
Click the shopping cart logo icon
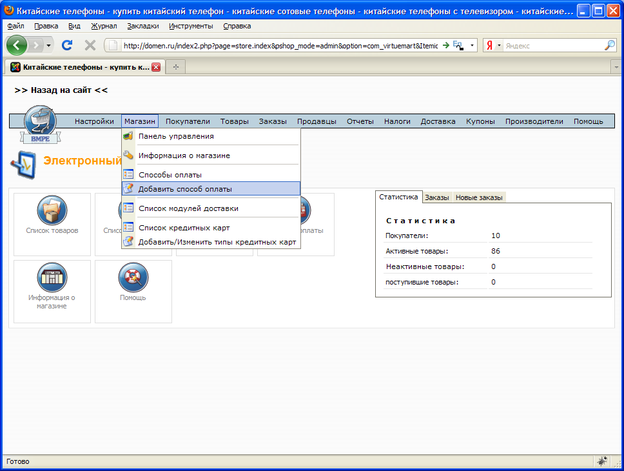point(40,121)
